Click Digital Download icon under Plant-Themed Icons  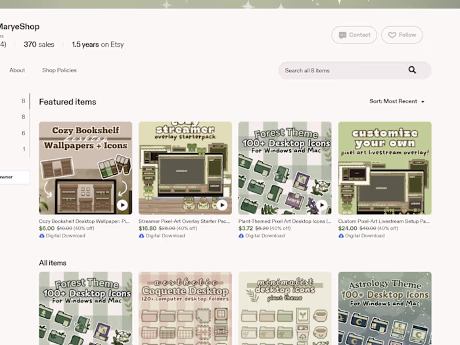pyautogui.click(x=241, y=235)
